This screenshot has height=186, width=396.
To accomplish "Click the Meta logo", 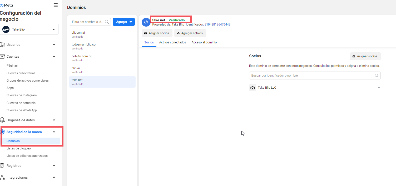I will pyautogui.click(x=6, y=5).
